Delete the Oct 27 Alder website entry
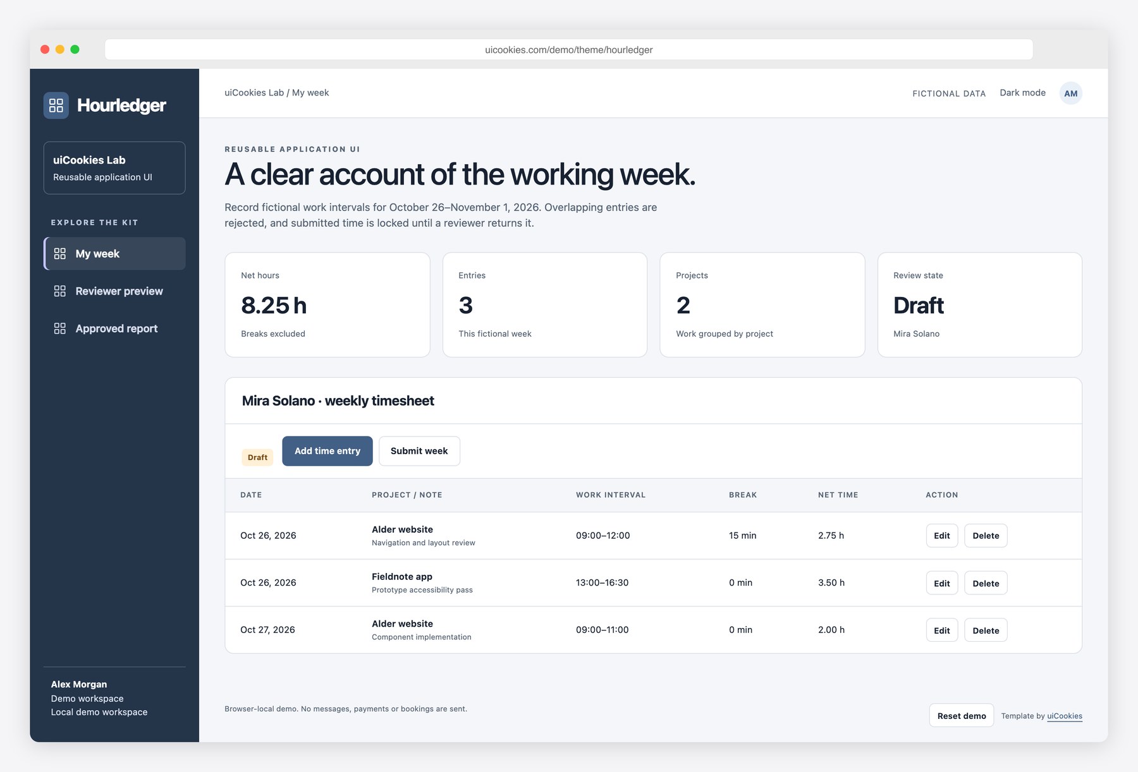 986,630
